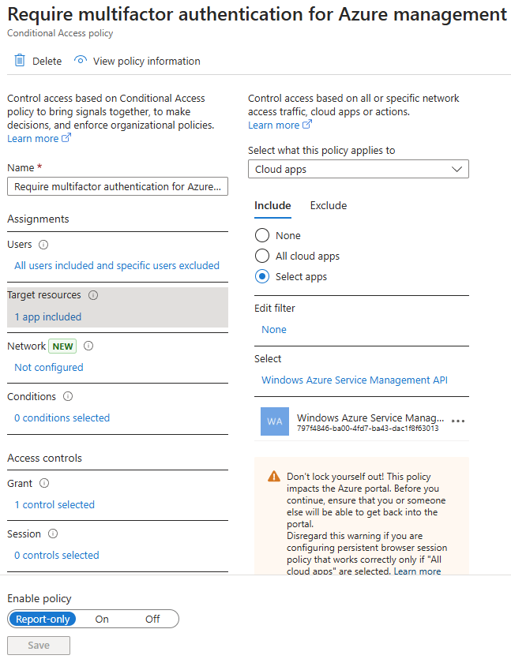This screenshot has width=511, height=659.
Task: Click the Assignments heading
Action: 38,219
